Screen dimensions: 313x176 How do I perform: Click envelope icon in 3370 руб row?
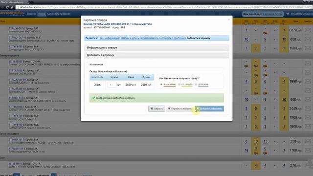coord(308,30)
